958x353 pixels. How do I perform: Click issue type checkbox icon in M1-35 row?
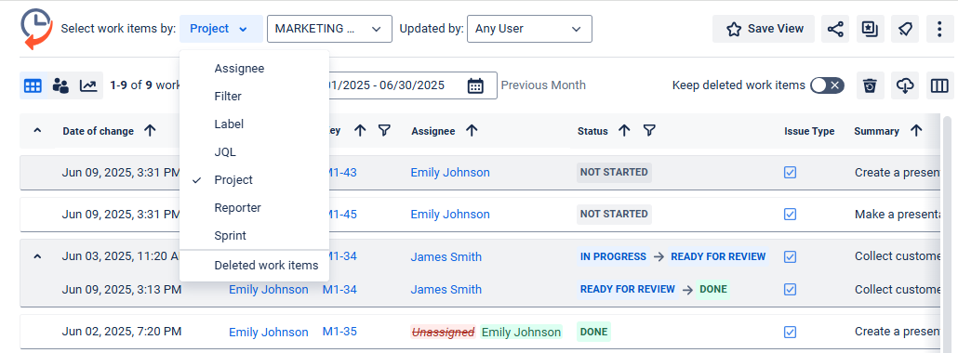(x=790, y=333)
